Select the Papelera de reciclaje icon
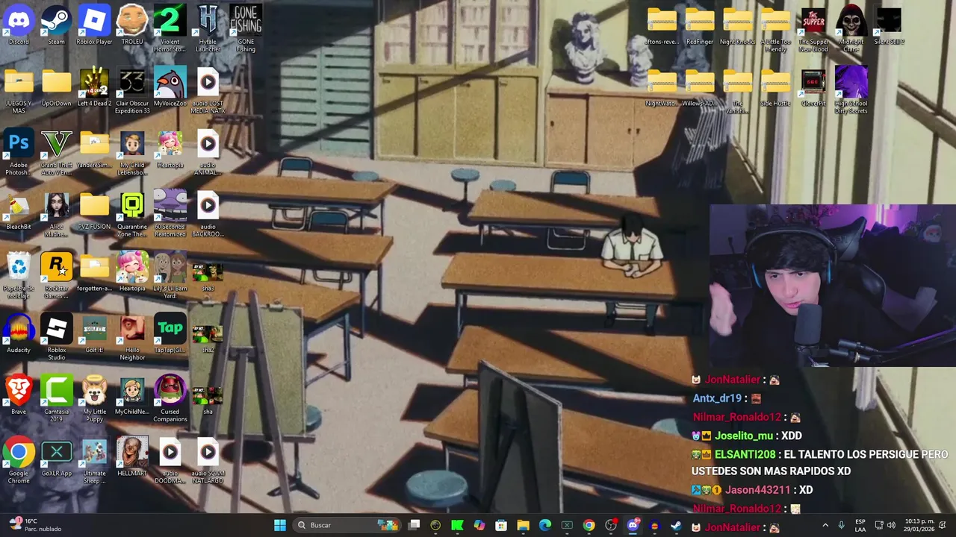Viewport: 956px width, 537px height. coord(19,276)
